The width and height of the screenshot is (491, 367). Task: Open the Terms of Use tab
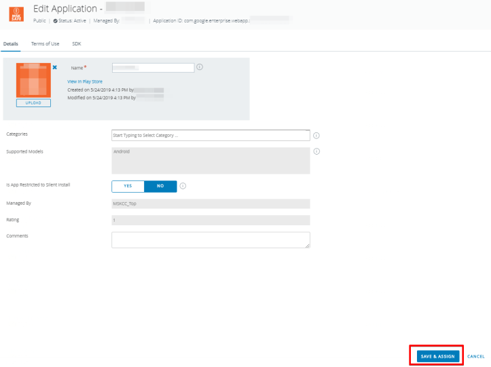45,43
